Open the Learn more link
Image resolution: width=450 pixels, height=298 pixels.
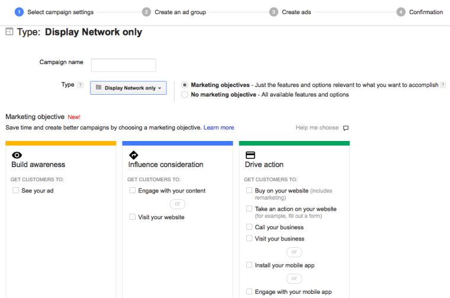pos(218,127)
